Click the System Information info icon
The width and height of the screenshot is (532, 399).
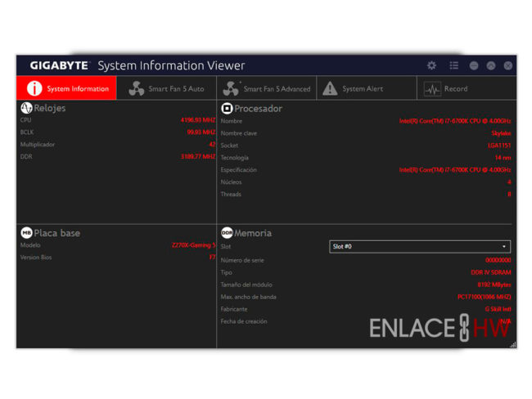click(x=34, y=88)
